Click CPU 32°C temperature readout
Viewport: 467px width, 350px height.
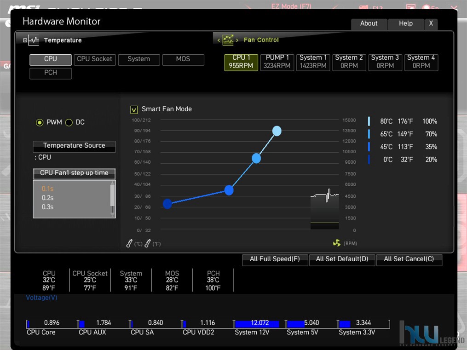(x=49, y=281)
